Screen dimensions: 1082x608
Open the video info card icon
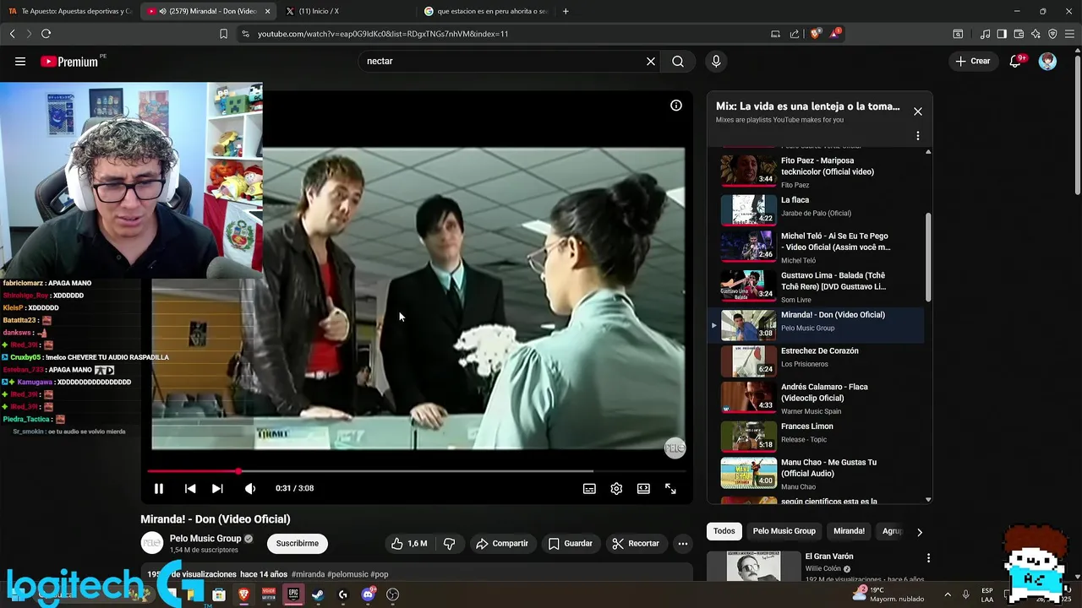[x=676, y=106]
